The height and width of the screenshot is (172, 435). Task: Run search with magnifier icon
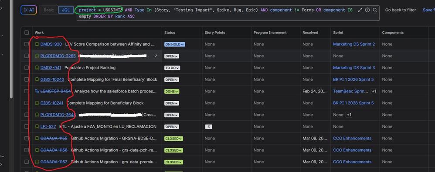pyautogui.click(x=375, y=10)
